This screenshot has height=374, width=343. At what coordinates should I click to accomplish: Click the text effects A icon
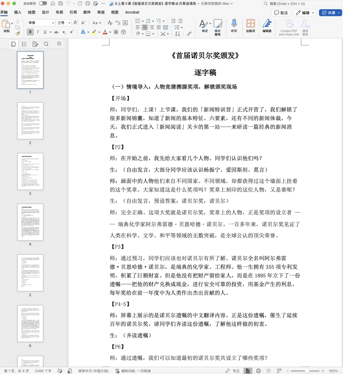[83, 32]
